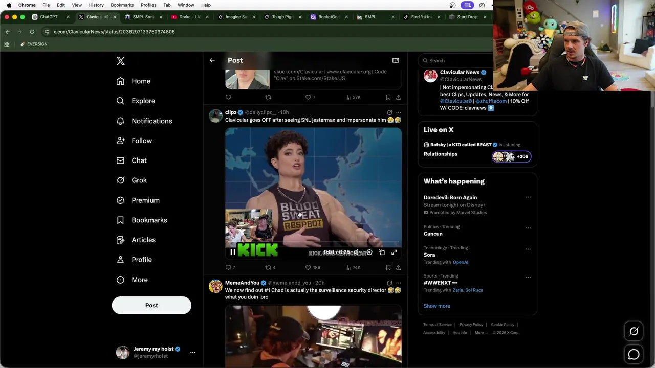
Task: Open account menu dots for Jeremy ray holst
Action: click(193, 352)
